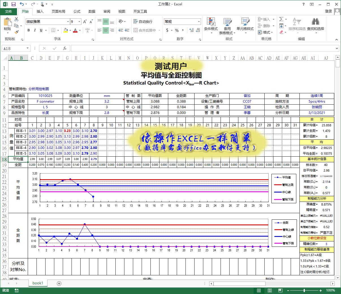
Task: Toggle Wrap Text (自动换行)
Action: pos(143,21)
